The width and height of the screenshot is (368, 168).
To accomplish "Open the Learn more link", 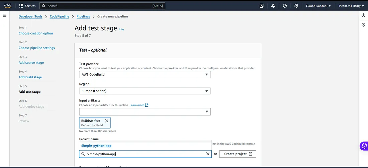I will click(x=137, y=105).
